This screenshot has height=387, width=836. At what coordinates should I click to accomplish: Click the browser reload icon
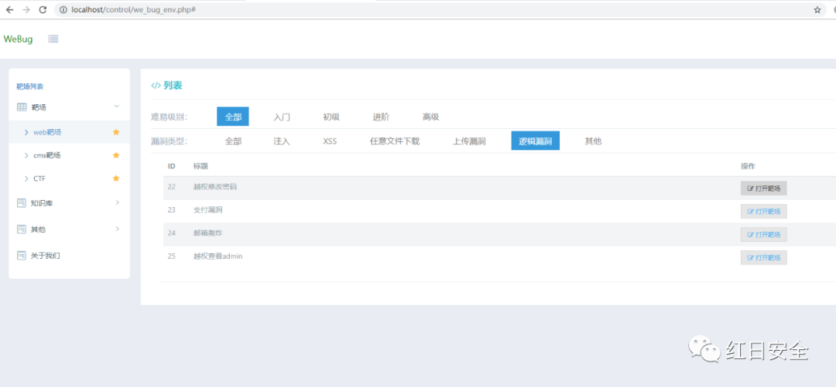[43, 9]
